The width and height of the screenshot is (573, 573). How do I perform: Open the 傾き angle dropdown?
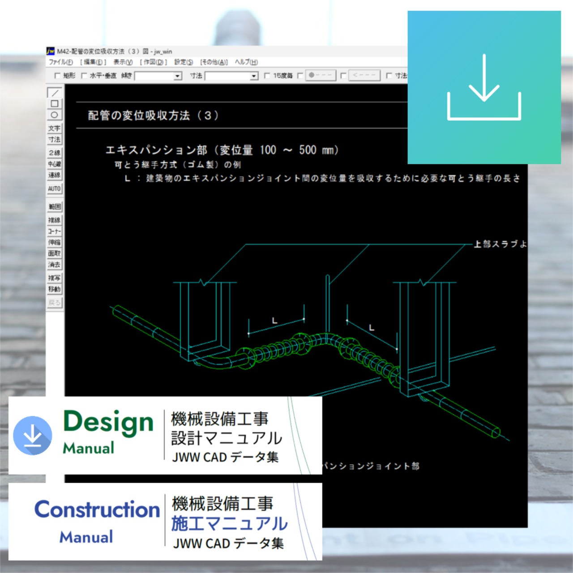coord(178,76)
